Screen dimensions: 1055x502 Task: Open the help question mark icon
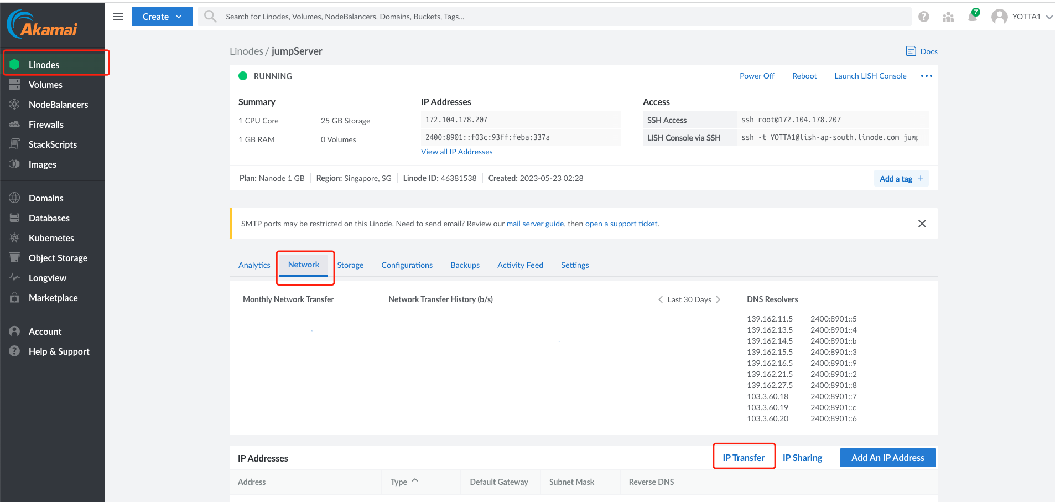(x=924, y=17)
